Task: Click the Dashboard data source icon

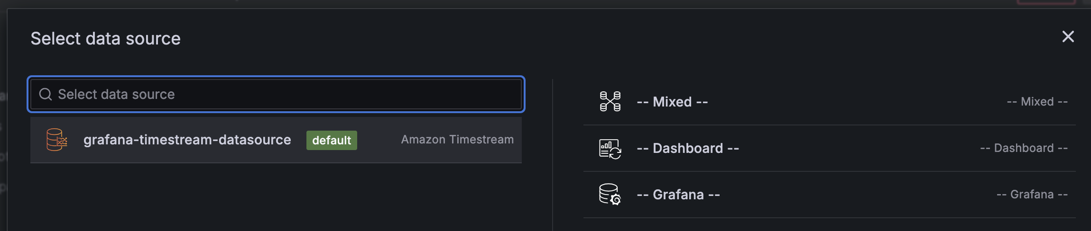Action: click(610, 149)
